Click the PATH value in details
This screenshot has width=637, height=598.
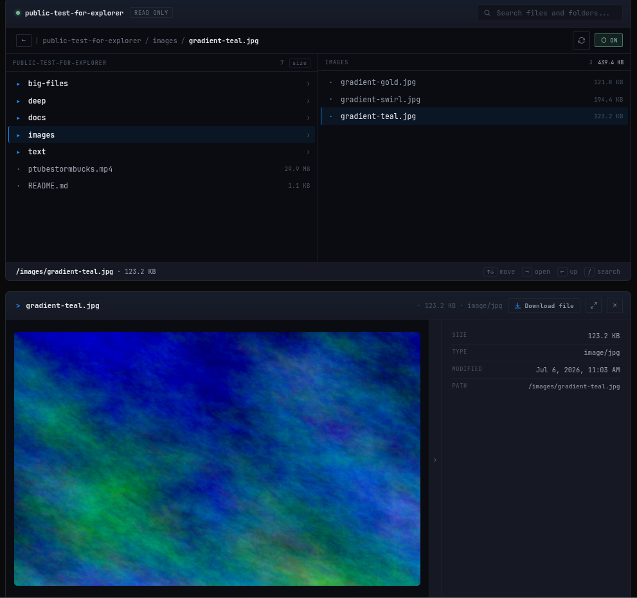click(x=574, y=386)
